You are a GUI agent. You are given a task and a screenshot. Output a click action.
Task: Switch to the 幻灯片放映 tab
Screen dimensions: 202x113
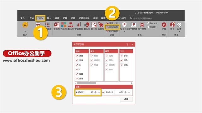pos(84,18)
